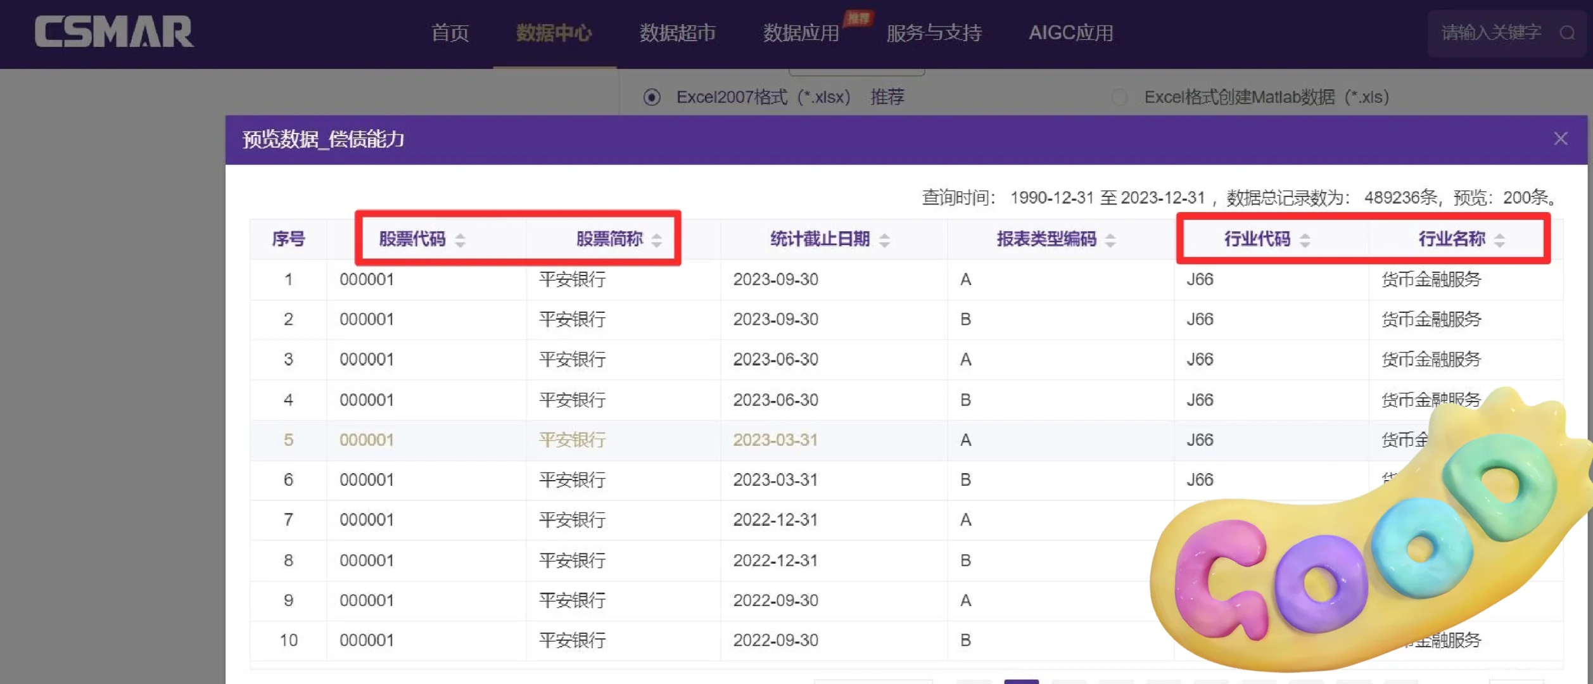
Task: Click the 股票代码 header label
Action: 412,239
